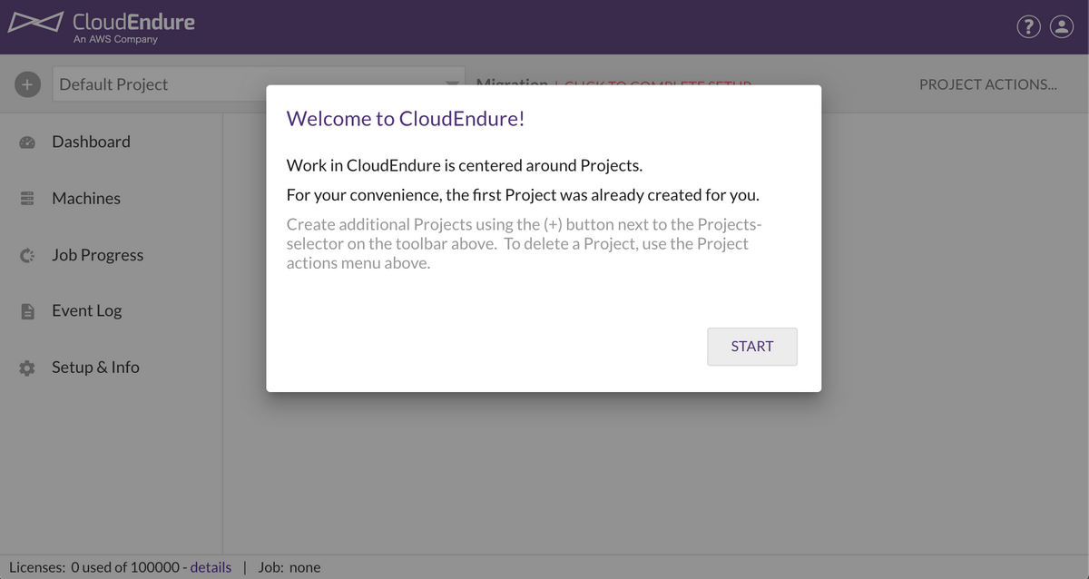
Task: Open the Event Log menu item
Action: 87,310
